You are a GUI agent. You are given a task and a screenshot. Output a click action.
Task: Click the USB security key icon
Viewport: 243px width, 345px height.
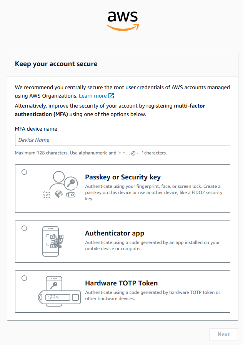coord(71,195)
